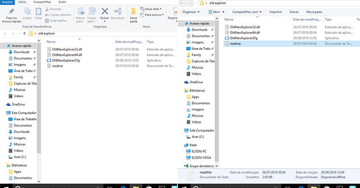Select OldNewExplorerCfg icon in left window

[49, 60]
